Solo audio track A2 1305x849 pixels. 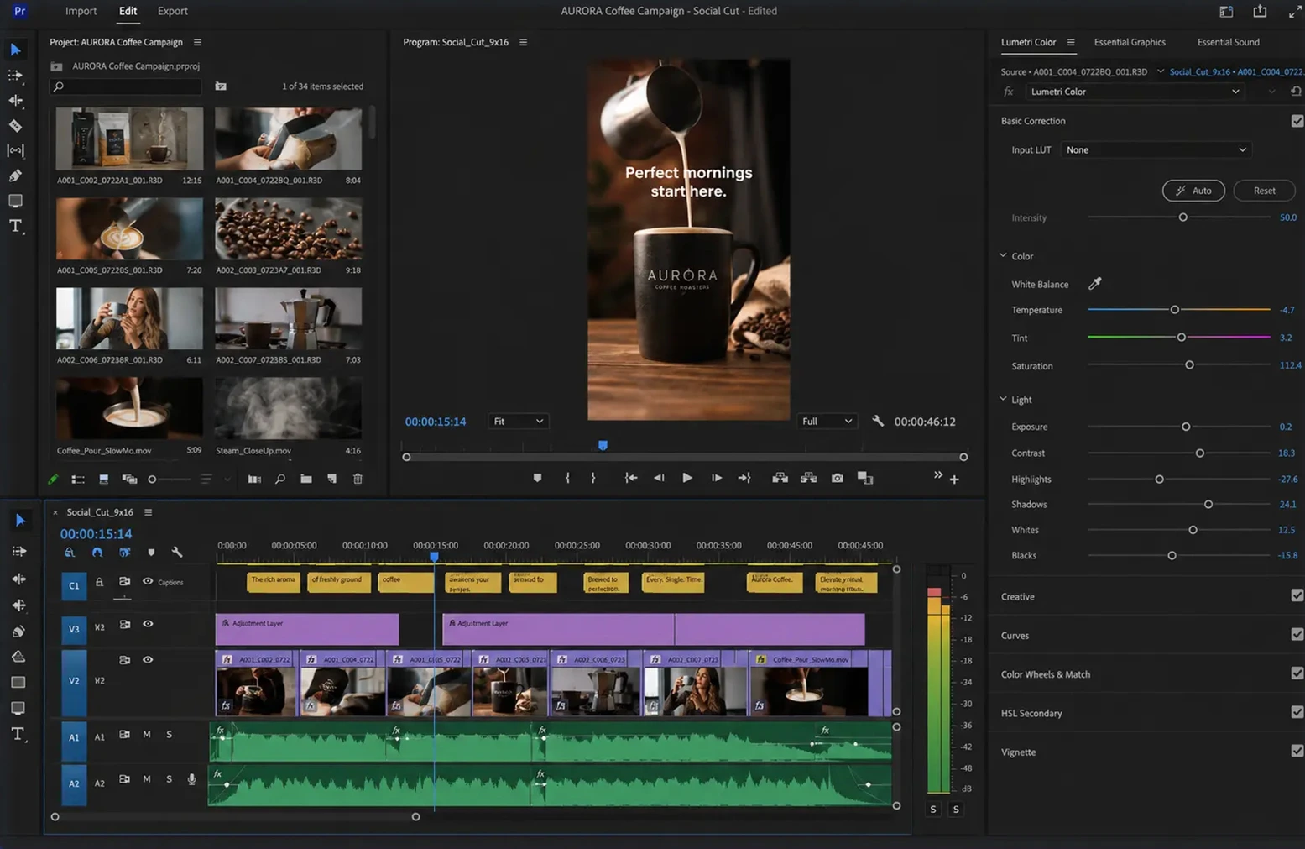[x=169, y=779]
